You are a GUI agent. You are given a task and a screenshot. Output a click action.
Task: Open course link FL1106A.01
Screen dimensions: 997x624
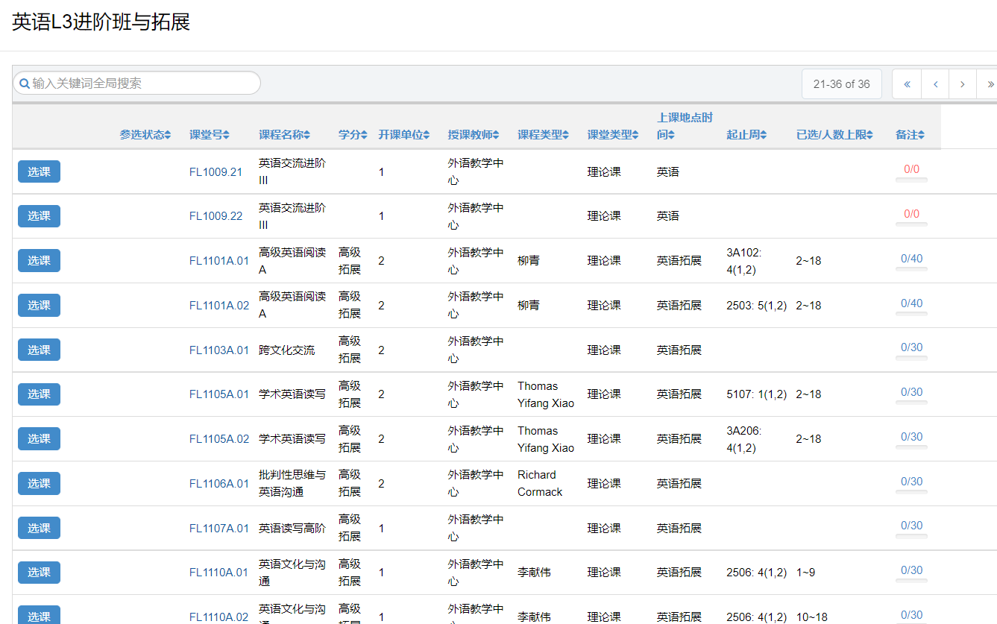218,484
